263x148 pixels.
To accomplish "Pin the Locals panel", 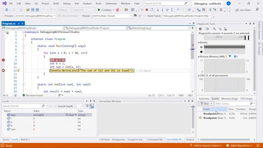I will 90,101.
